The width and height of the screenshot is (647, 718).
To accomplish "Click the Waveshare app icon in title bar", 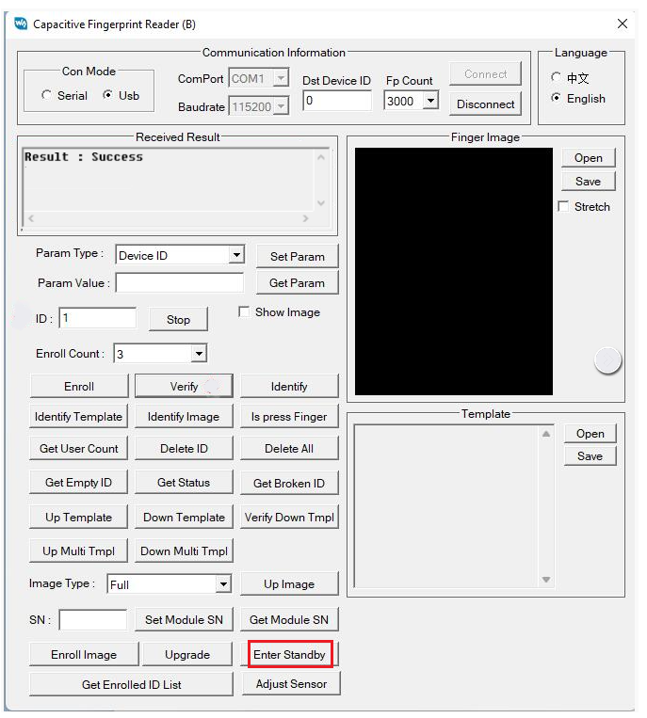I will [x=21, y=24].
